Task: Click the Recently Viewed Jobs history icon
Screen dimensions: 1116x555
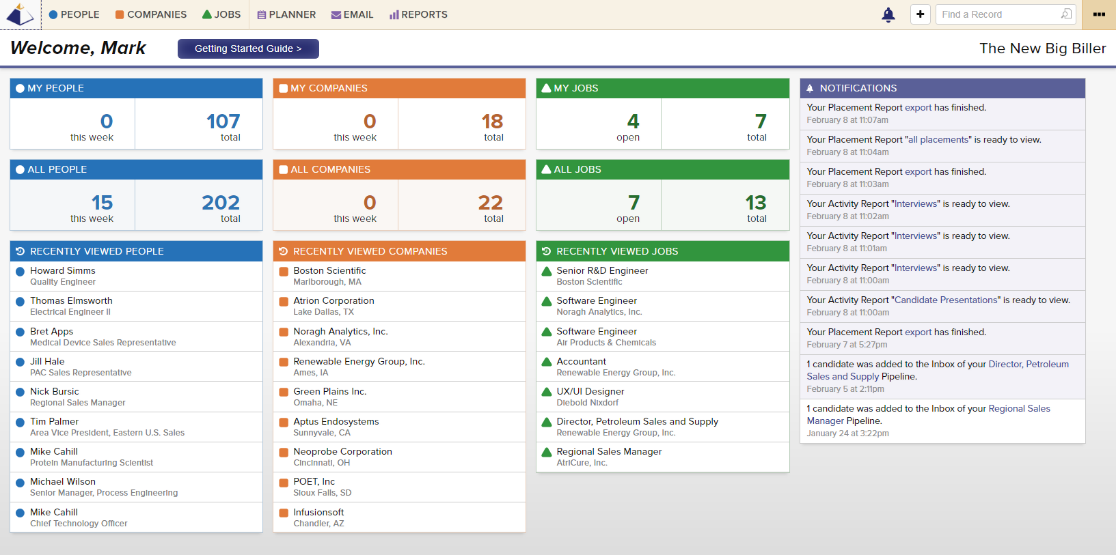Action: [546, 251]
